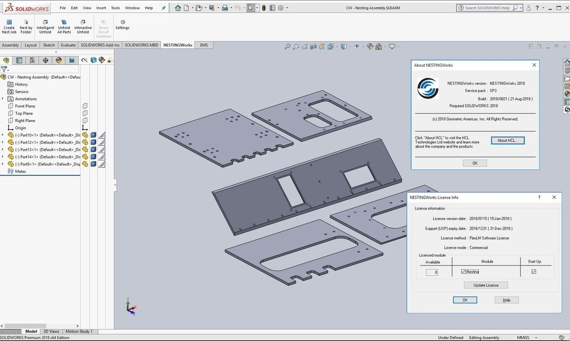The height and width of the screenshot is (341, 570).
Task: Click Zoom to Fit magnifier icon
Action: tap(288, 47)
